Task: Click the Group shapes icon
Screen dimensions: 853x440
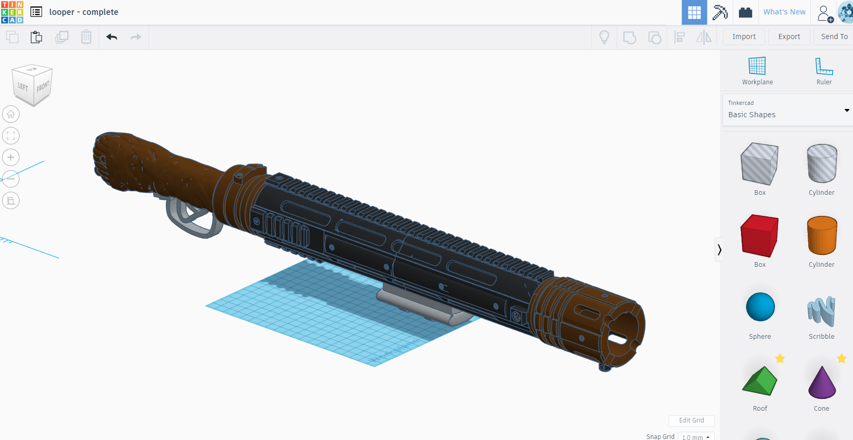Action: point(629,38)
